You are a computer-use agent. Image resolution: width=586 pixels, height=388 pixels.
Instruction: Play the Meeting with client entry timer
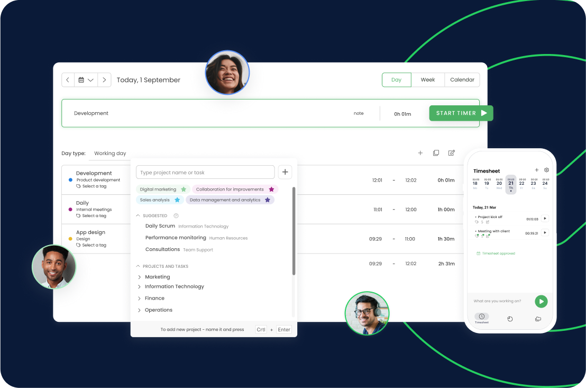point(545,232)
